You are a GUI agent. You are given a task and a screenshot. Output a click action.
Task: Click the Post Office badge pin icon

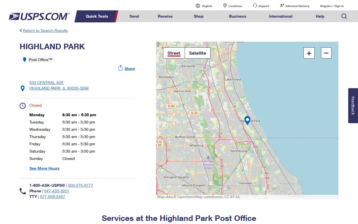tap(25, 60)
